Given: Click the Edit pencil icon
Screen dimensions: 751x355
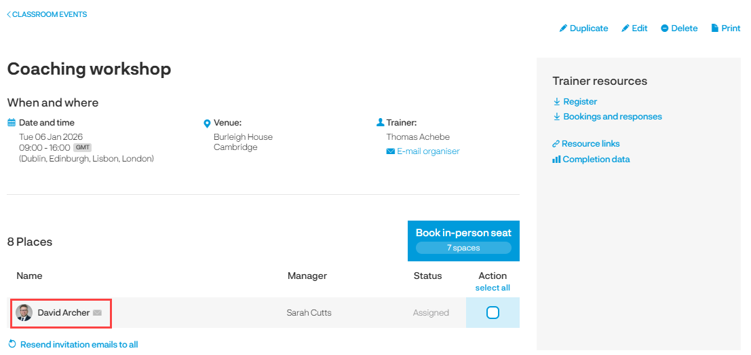Looking at the screenshot, I should click(625, 29).
